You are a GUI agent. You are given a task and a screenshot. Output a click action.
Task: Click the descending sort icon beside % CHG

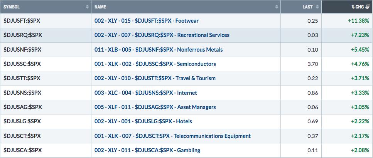[x=368, y=7]
